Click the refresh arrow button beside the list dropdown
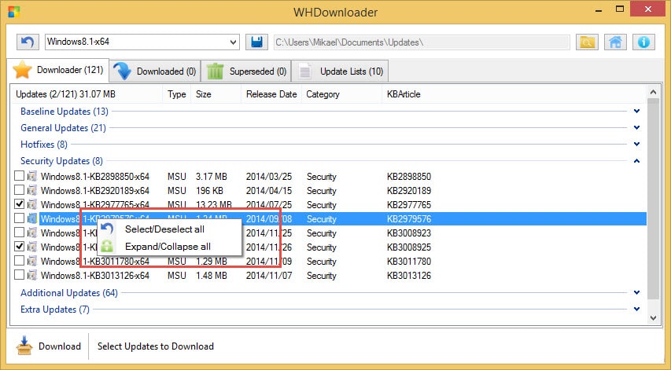The width and height of the screenshot is (671, 370). pyautogui.click(x=28, y=42)
